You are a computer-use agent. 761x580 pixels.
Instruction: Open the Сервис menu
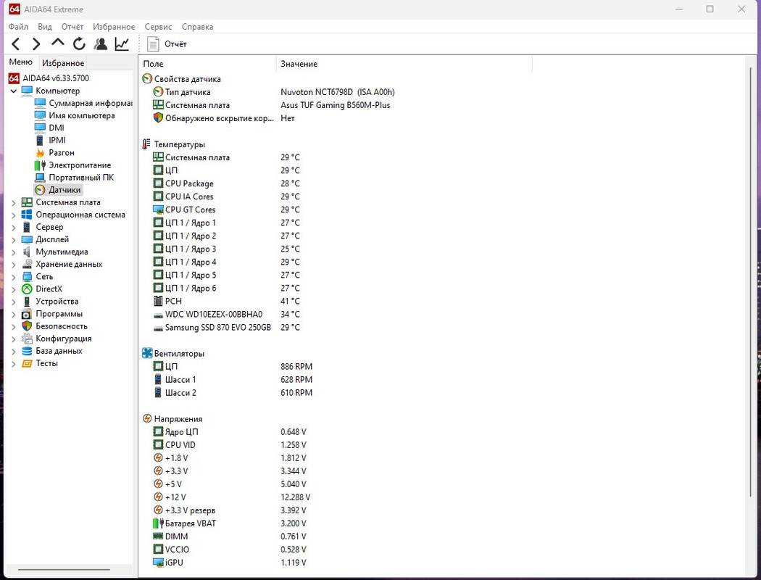click(158, 27)
